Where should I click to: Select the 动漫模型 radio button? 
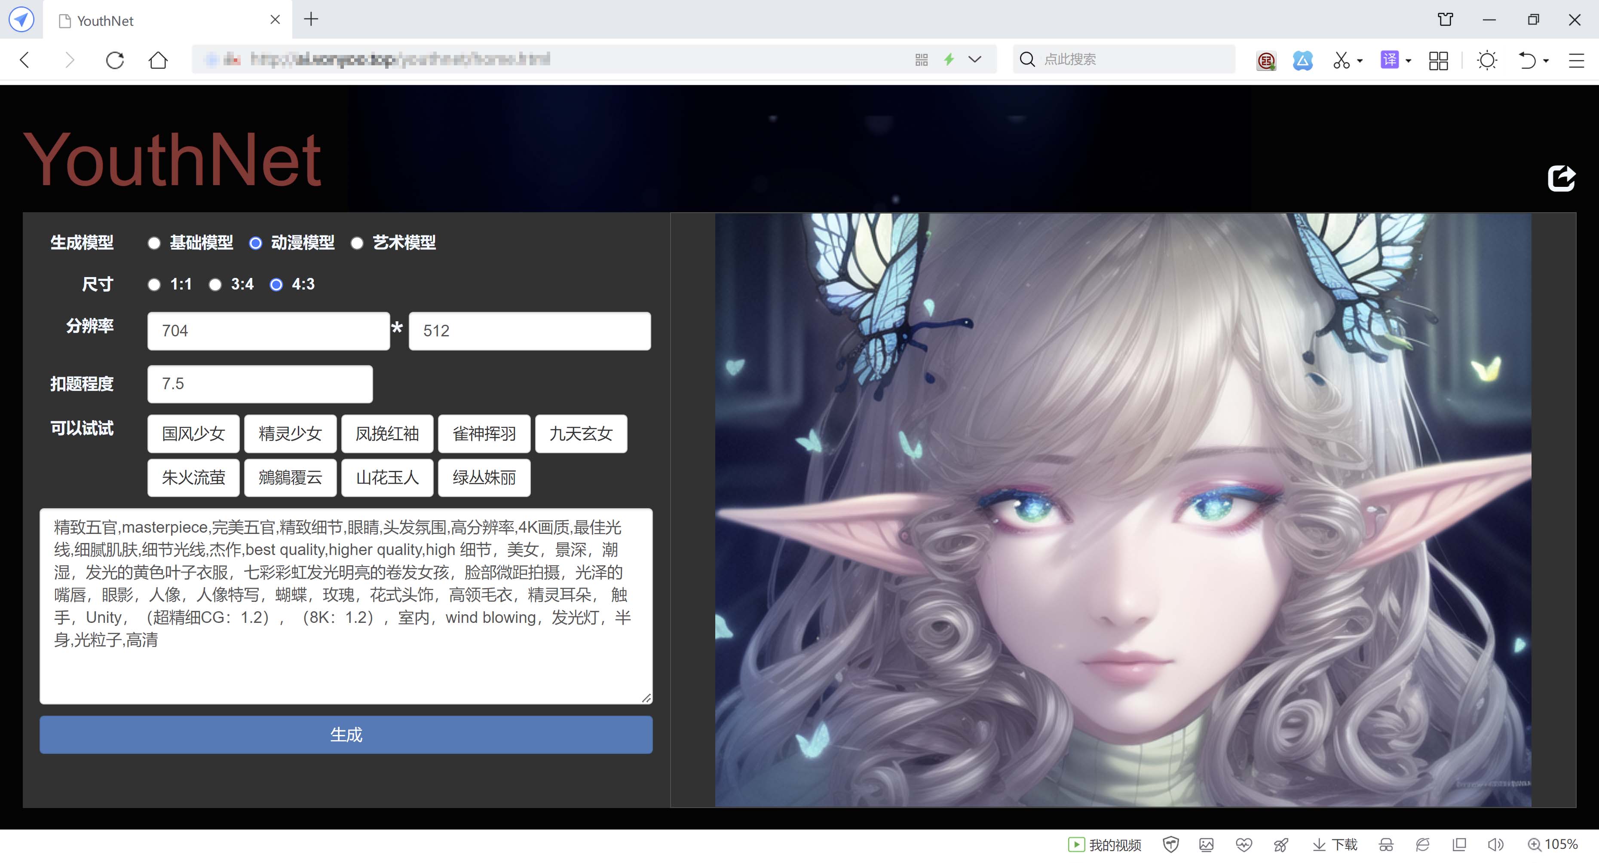(255, 243)
